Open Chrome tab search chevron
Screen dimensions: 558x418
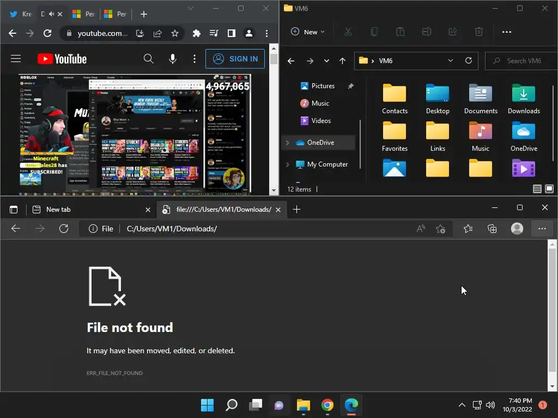click(191, 9)
